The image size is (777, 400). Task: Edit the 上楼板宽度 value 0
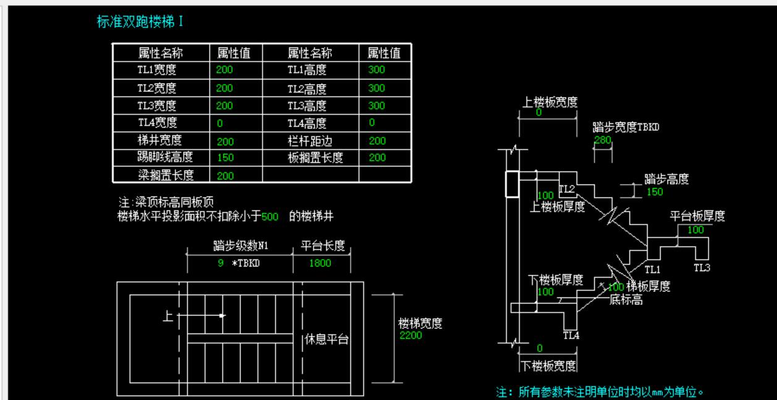[538, 112]
